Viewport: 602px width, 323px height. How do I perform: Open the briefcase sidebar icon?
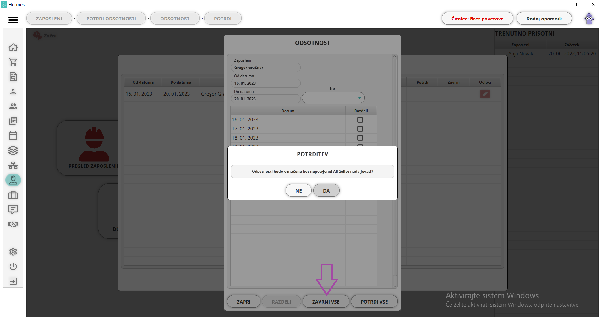coord(13,195)
